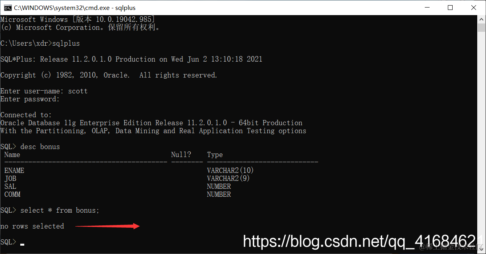Viewport: 486px width, 254px height.
Task: Click the 'Name' column header
Action: tap(12, 155)
